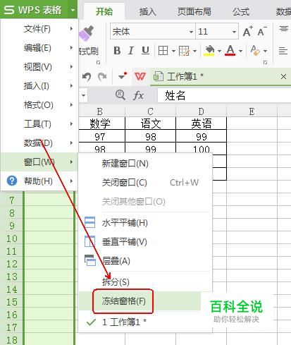Choose 新建窗口(N) from submenu
The height and width of the screenshot is (345, 291).
tap(146, 164)
